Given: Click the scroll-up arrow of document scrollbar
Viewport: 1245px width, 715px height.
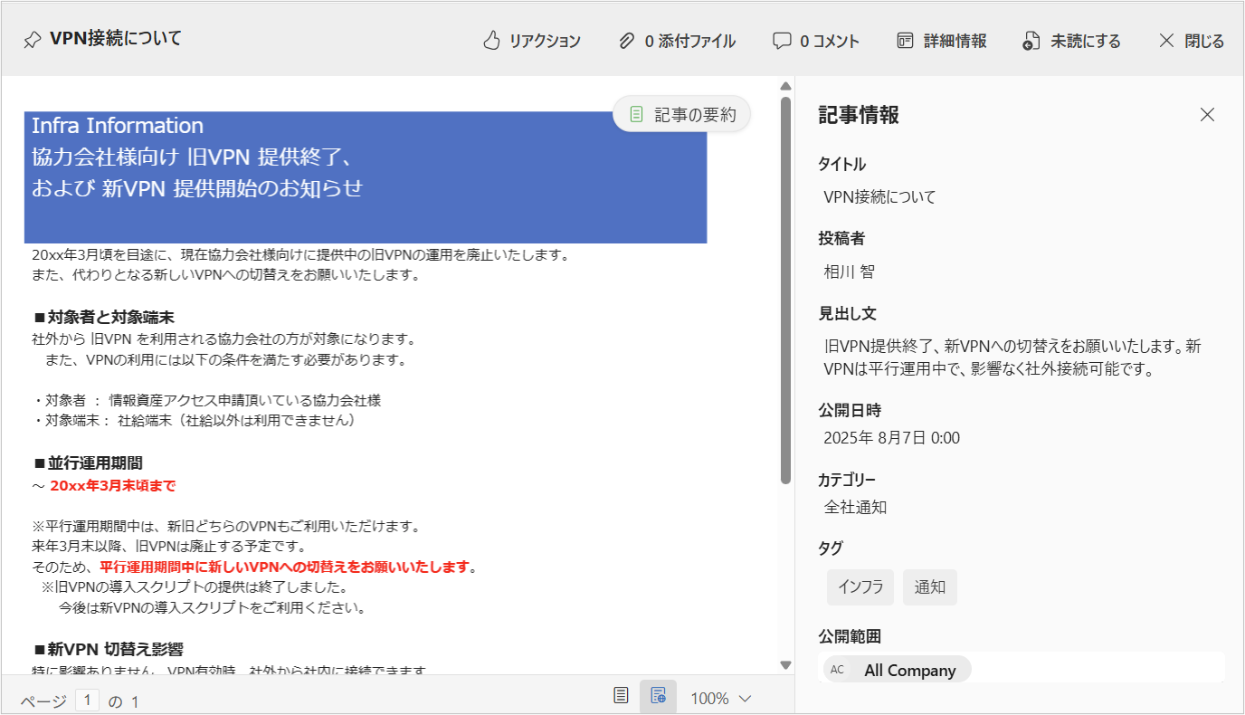Looking at the screenshot, I should click(785, 86).
